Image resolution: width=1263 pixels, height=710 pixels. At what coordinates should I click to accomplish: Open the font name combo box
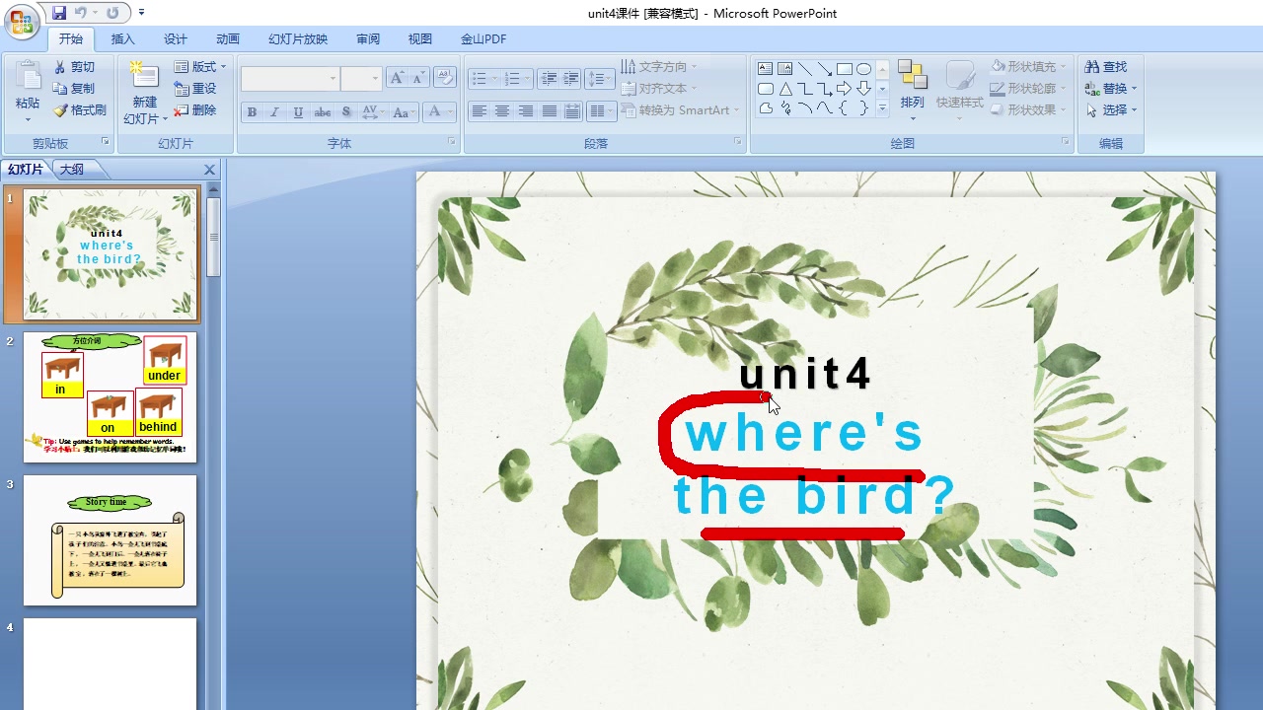click(290, 79)
